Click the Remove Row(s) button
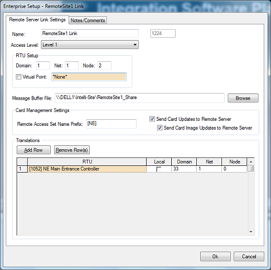 click(72, 150)
